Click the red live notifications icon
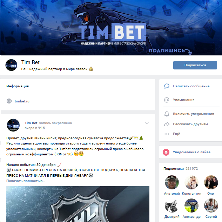Image resolution: width=222 pixels, height=222 pixels. (x=166, y=152)
